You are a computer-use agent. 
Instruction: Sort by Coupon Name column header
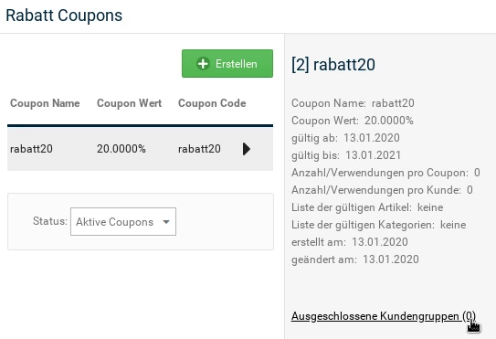(x=45, y=103)
